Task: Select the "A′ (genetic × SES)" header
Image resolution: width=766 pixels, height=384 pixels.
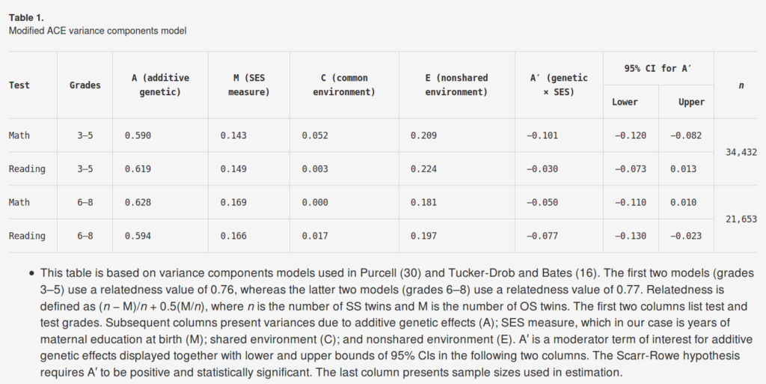Action: click(x=559, y=85)
